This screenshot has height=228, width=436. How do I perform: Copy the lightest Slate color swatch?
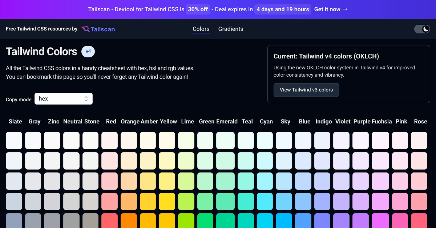tap(14, 140)
